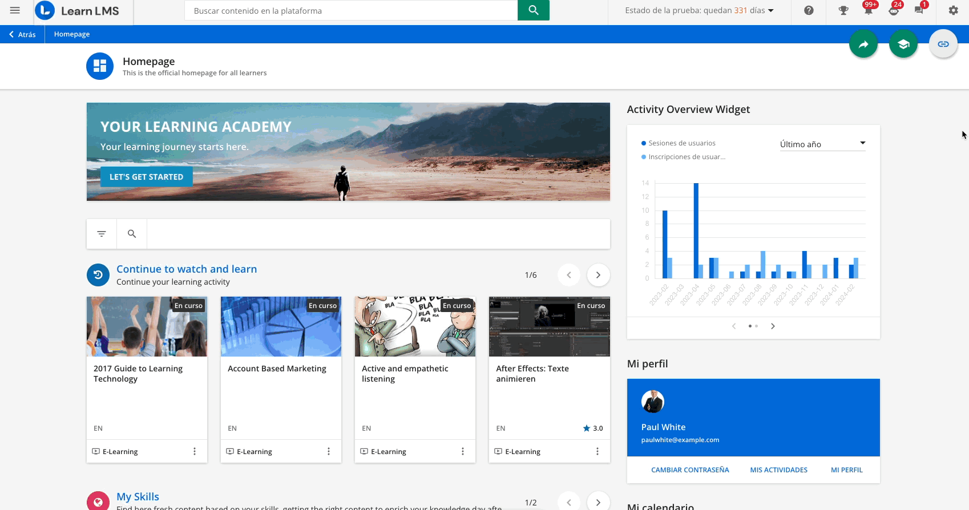
Task: Click the search magnifier button in top bar
Action: 533,10
